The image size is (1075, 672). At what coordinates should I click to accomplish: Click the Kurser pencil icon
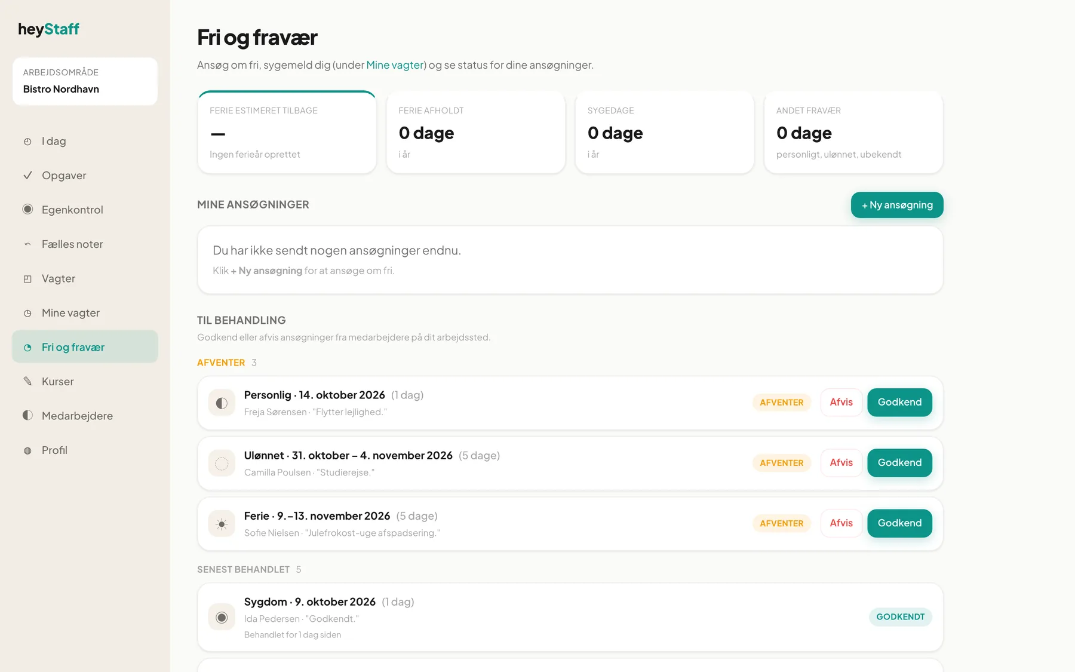point(27,381)
